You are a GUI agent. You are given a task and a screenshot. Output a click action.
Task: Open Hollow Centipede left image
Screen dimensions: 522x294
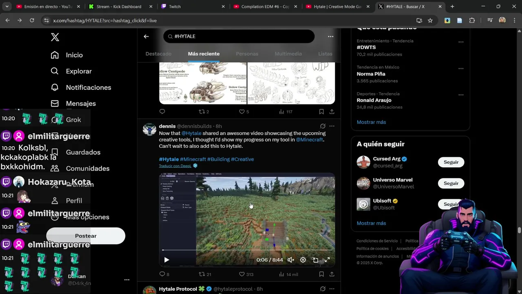click(203, 83)
